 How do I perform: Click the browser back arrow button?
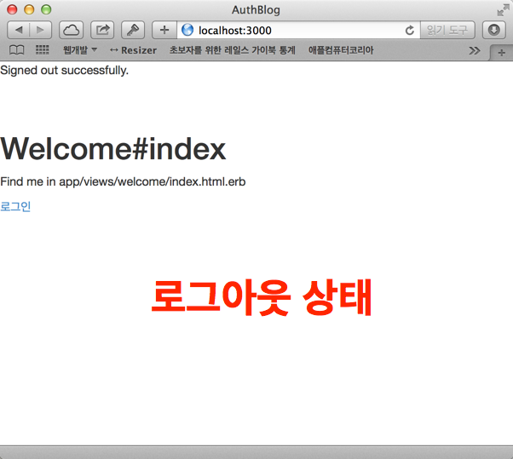point(19,30)
